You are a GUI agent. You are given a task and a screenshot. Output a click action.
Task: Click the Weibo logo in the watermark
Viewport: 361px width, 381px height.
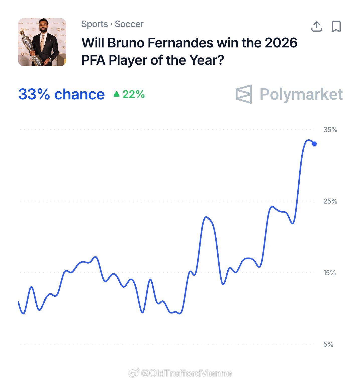point(134,373)
